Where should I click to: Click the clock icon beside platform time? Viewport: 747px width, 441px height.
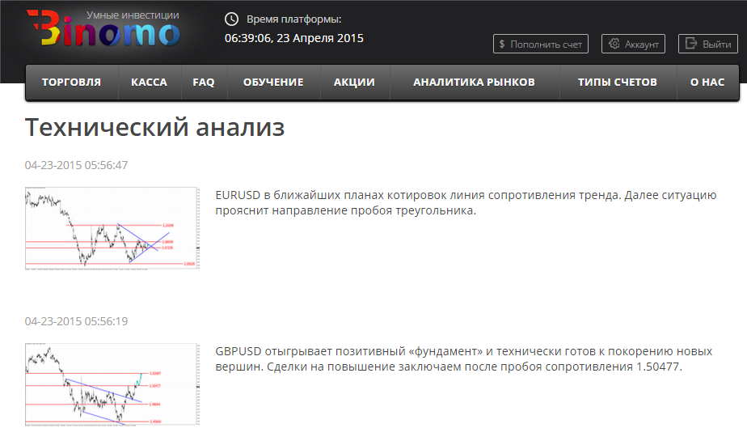pyautogui.click(x=231, y=19)
